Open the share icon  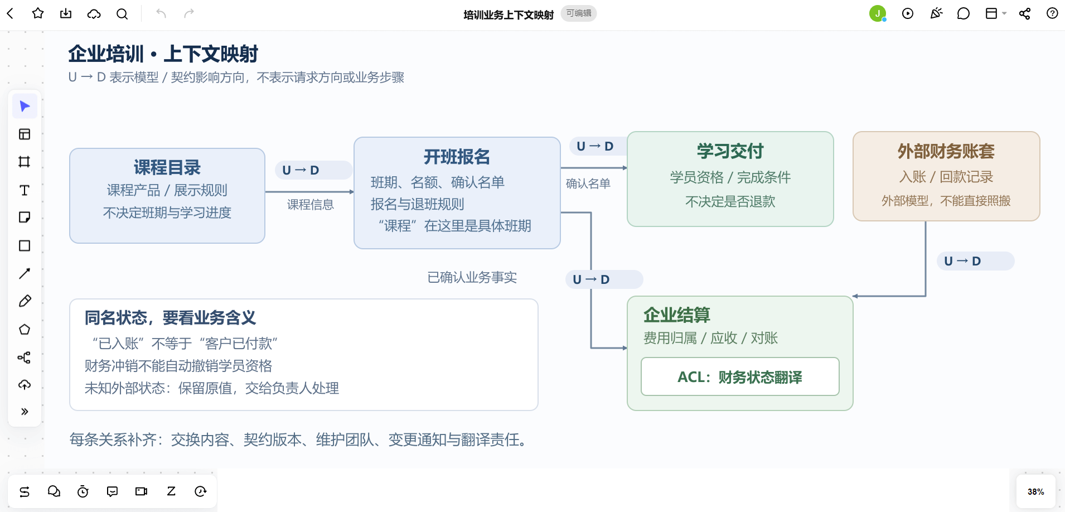click(x=1025, y=13)
